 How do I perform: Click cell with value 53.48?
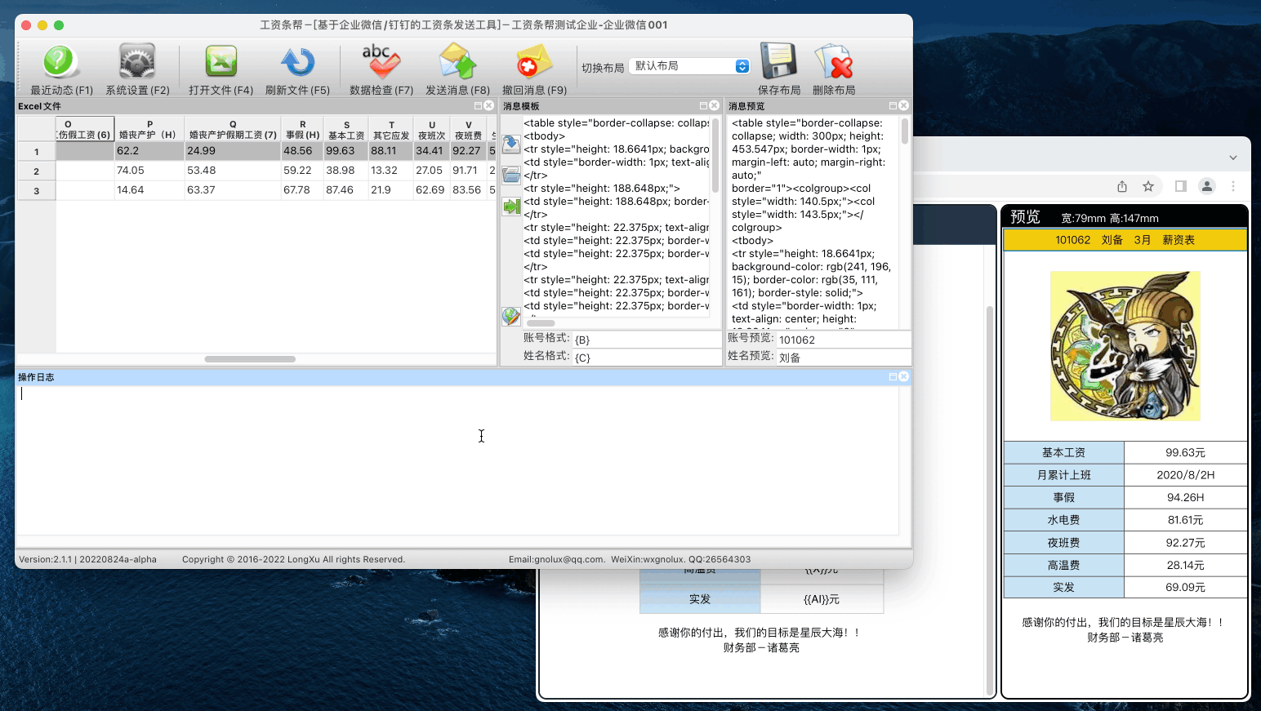point(233,171)
